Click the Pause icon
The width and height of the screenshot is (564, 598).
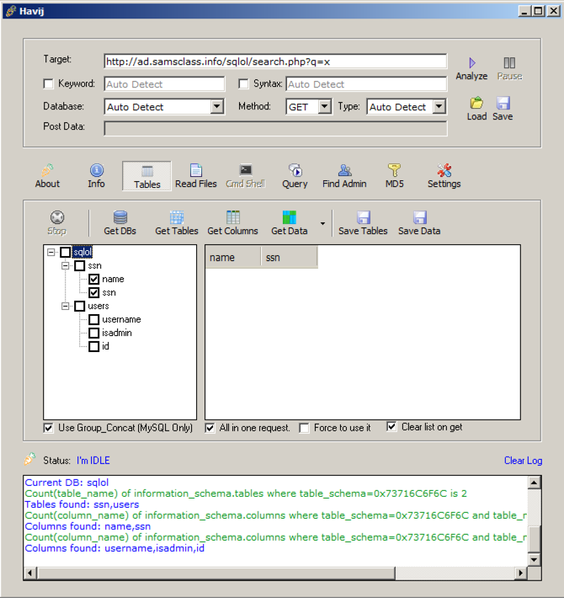(x=509, y=62)
